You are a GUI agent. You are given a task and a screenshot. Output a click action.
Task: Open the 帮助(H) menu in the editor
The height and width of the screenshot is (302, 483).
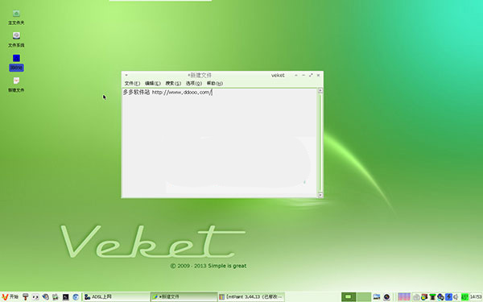coord(215,83)
